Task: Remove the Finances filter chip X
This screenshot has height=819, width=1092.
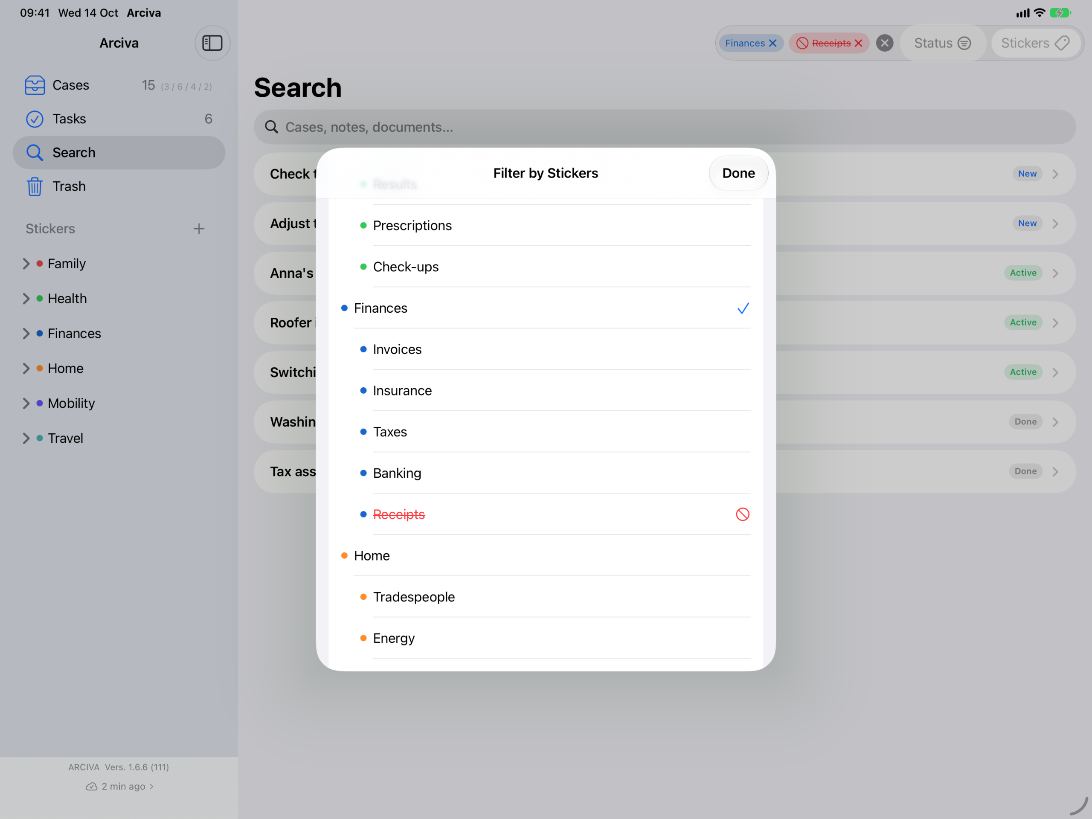Action: pyautogui.click(x=773, y=44)
